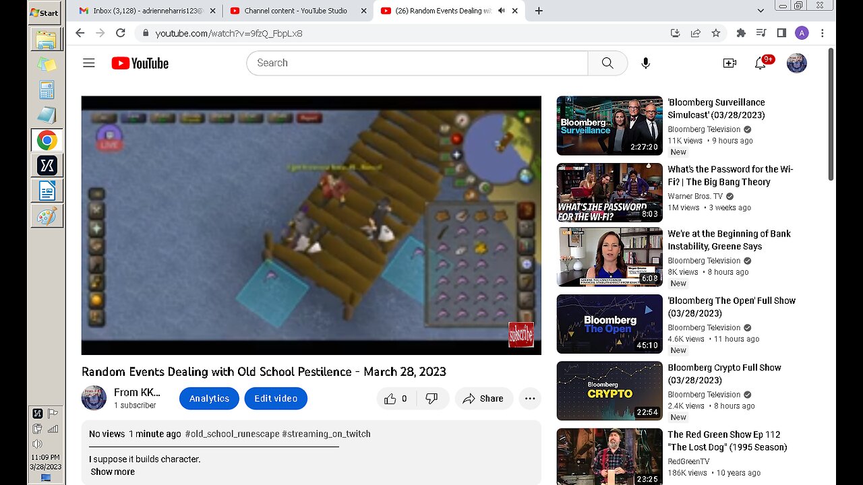The width and height of the screenshot is (863, 485).
Task: Open the channel avatar beside the title
Action: (x=94, y=398)
